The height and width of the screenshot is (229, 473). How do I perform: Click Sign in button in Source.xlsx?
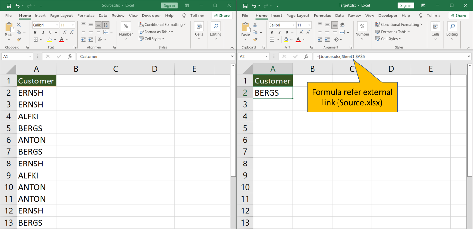[x=169, y=6]
